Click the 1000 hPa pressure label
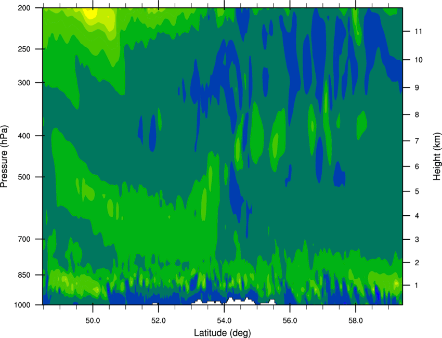Screen dimensions: 442x338 [22, 305]
